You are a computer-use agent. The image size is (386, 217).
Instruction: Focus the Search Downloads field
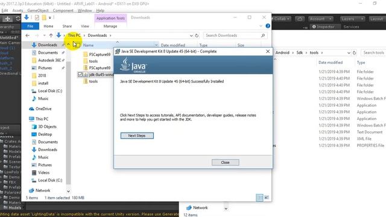point(235,36)
